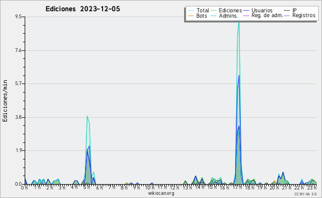
Task: Click the Total peak near 5 h
Action: click(x=87, y=116)
